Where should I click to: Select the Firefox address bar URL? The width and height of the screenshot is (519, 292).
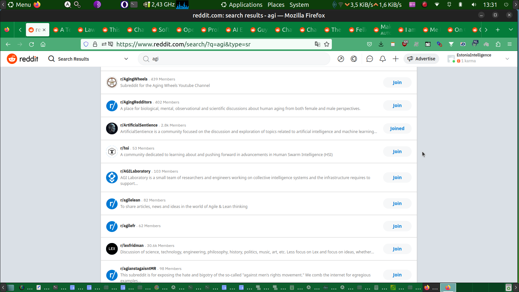[183, 44]
